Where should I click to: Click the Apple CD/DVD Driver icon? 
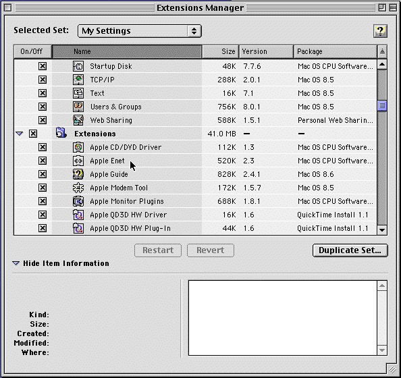pos(78,147)
